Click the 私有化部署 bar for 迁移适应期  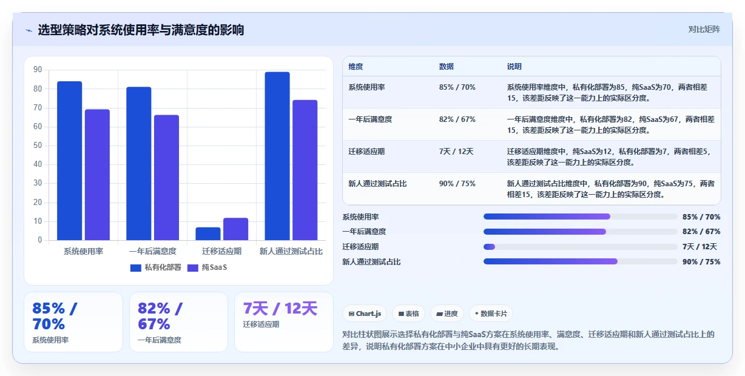point(208,233)
